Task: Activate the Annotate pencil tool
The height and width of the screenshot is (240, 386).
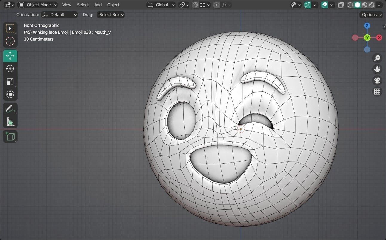Action: click(x=10, y=109)
